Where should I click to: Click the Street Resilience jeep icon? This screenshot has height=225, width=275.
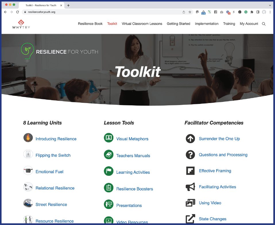click(x=28, y=203)
